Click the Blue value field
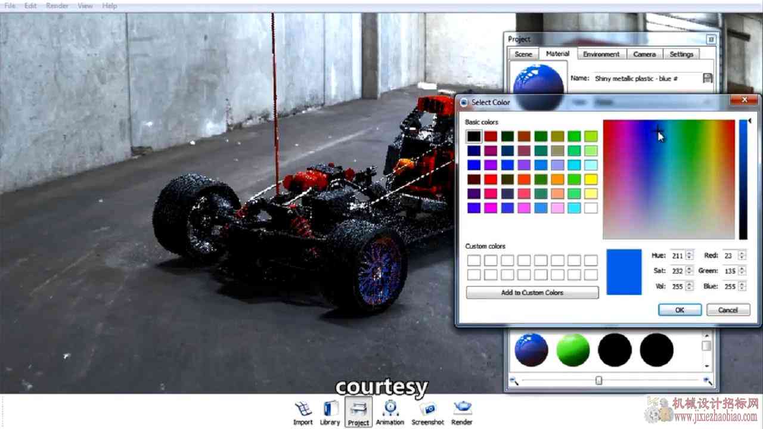The image size is (763, 429). pyautogui.click(x=730, y=287)
